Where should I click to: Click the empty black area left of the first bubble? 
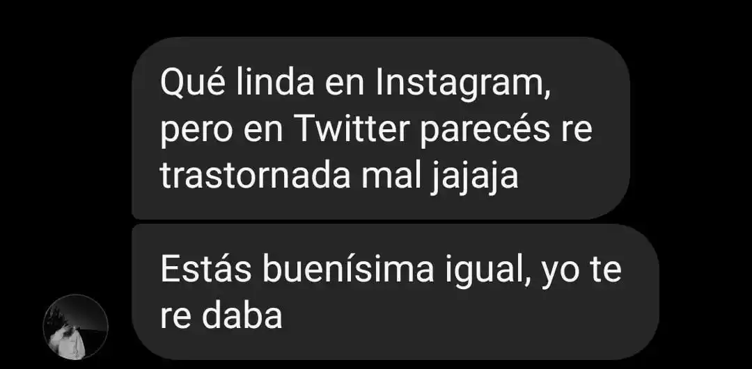point(65,129)
